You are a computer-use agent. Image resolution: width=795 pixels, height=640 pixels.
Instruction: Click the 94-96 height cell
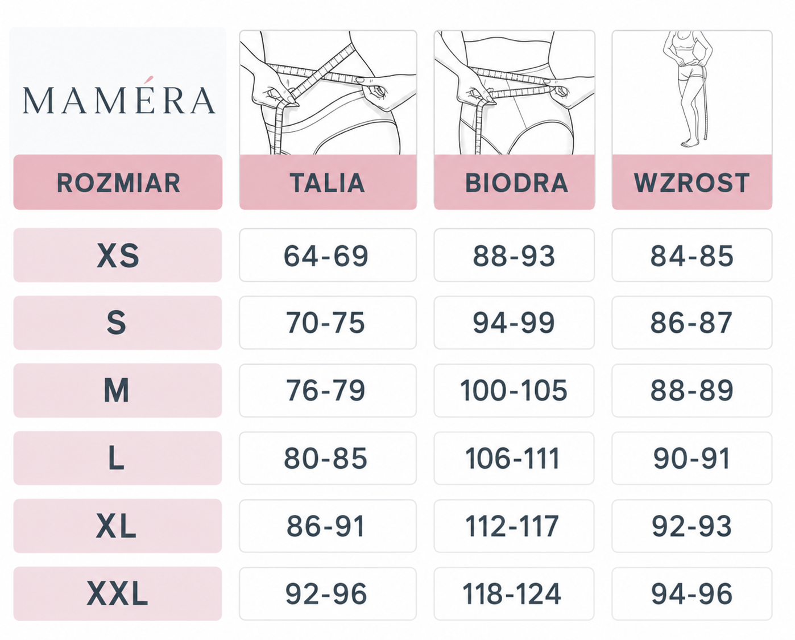(x=692, y=593)
